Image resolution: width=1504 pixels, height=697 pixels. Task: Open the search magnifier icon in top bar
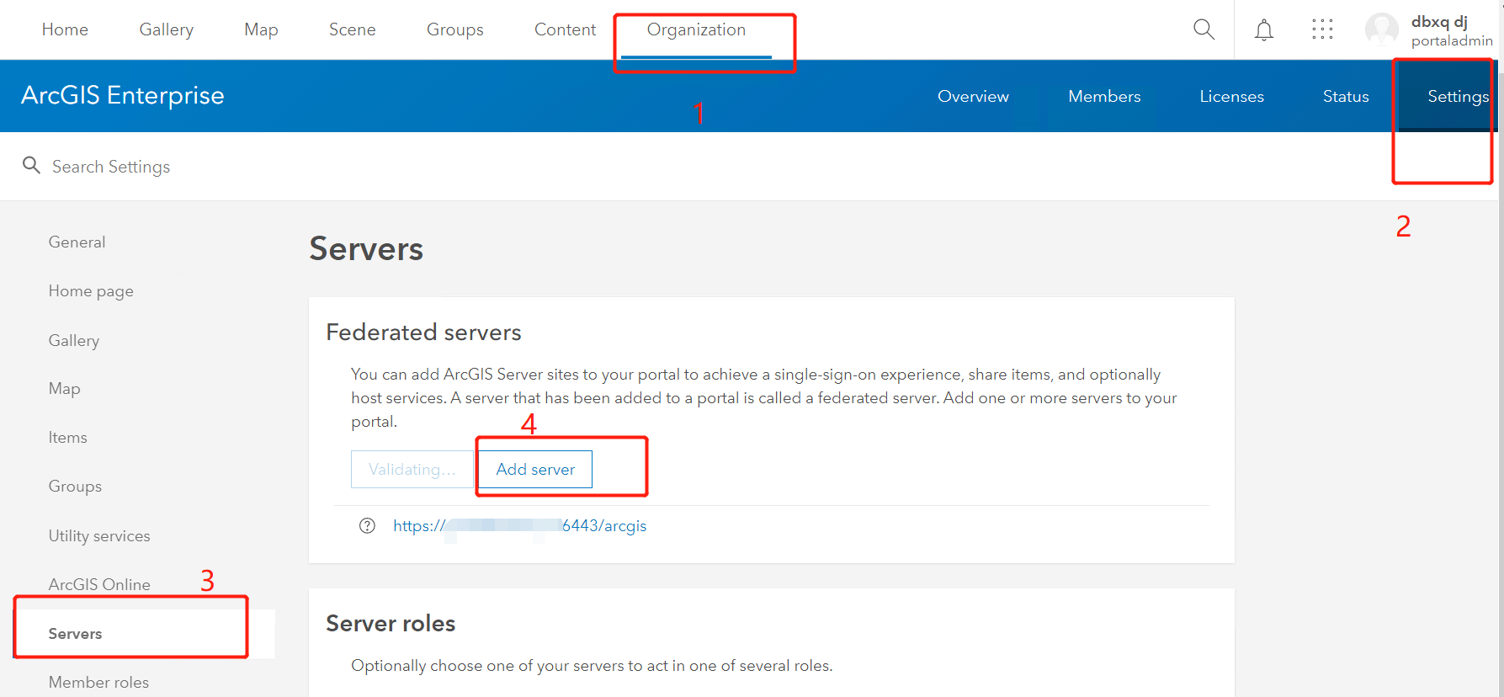(x=1204, y=29)
